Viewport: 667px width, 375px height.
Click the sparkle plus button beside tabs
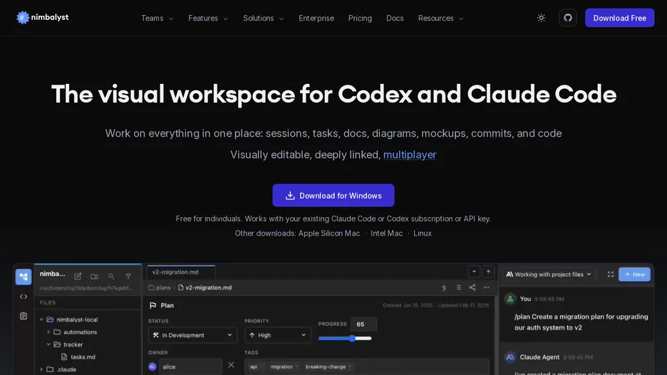click(x=488, y=271)
